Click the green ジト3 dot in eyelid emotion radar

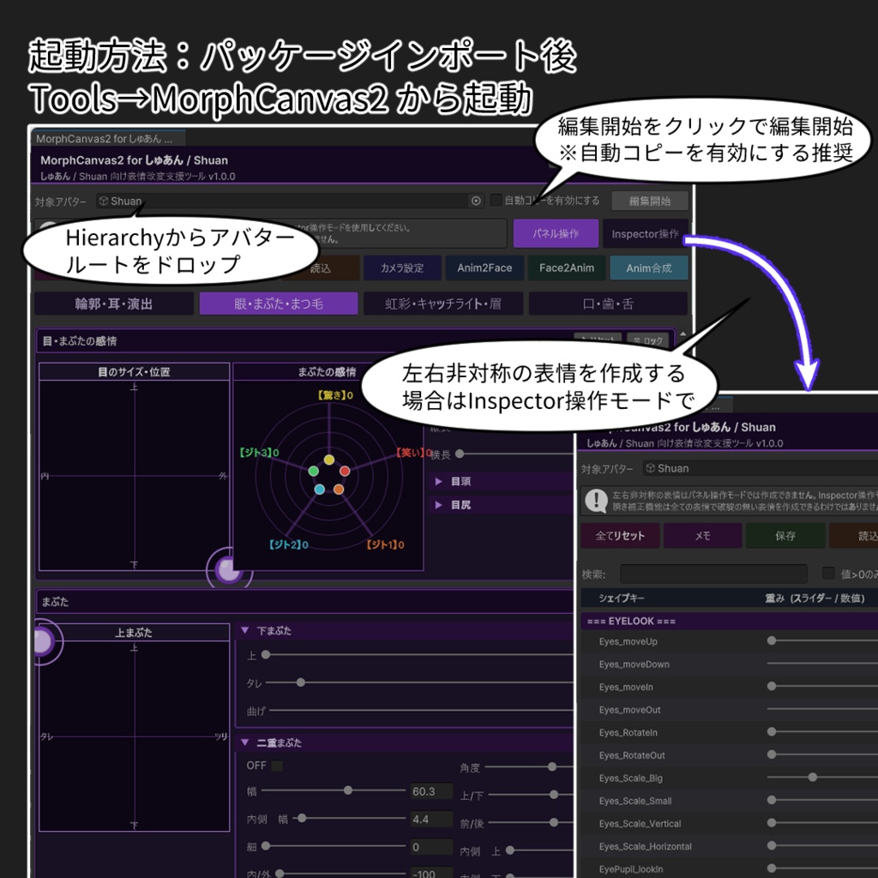click(314, 471)
